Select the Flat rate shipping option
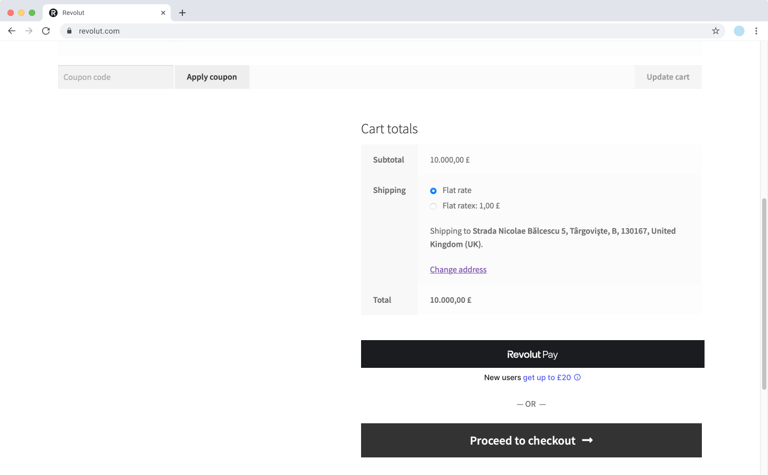 434,191
